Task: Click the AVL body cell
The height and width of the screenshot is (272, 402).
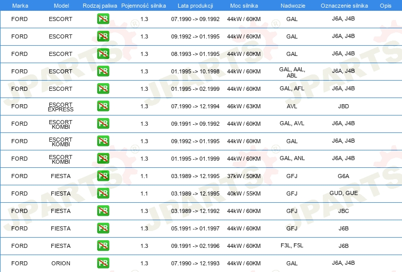Action: 292,106
